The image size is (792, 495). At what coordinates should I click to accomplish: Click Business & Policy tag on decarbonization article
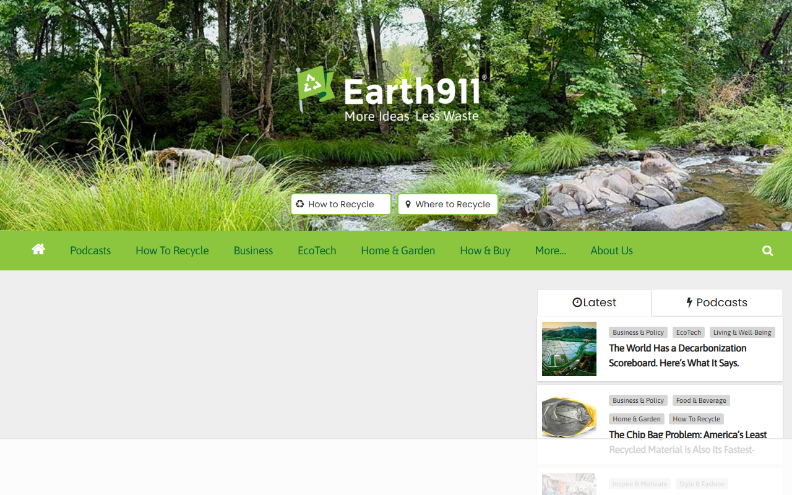638,332
